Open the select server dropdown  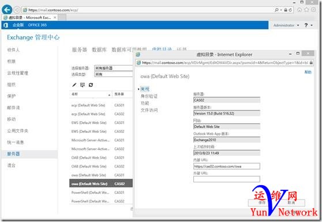114,68
